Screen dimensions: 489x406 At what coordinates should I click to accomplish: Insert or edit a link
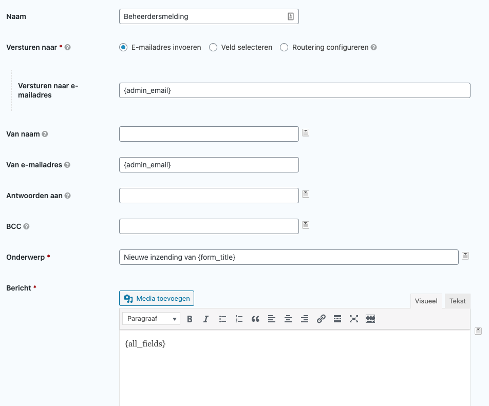(x=321, y=319)
